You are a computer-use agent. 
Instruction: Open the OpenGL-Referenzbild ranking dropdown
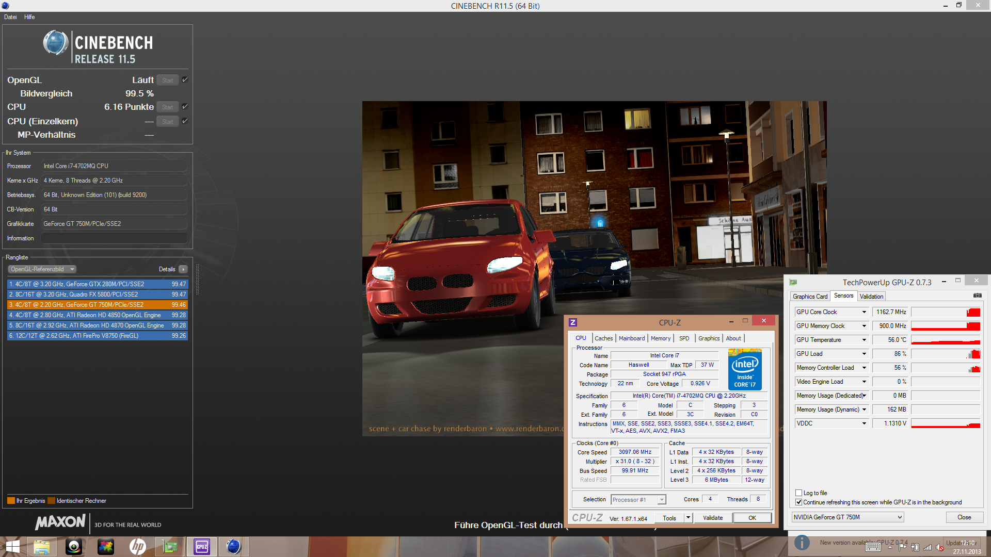pyautogui.click(x=42, y=269)
